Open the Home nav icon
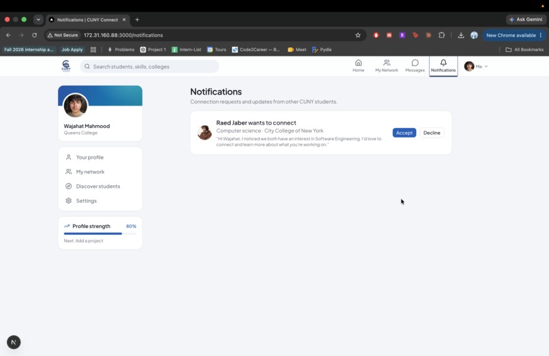 (358, 66)
